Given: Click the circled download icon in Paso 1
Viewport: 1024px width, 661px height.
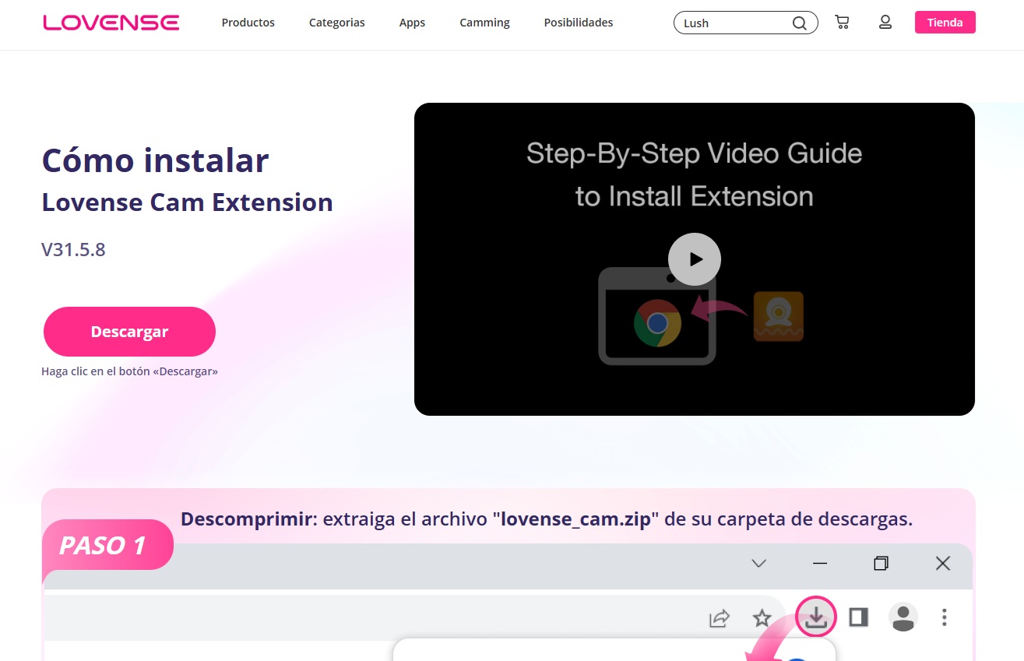Looking at the screenshot, I should [x=815, y=617].
